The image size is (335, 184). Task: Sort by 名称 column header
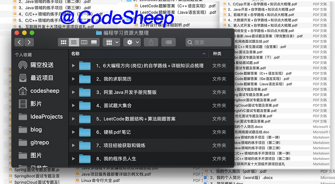click(x=76, y=54)
